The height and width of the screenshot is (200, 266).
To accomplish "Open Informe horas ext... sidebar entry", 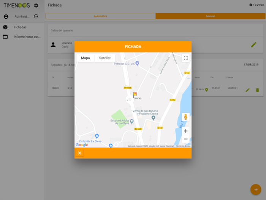I will (x=27, y=37).
